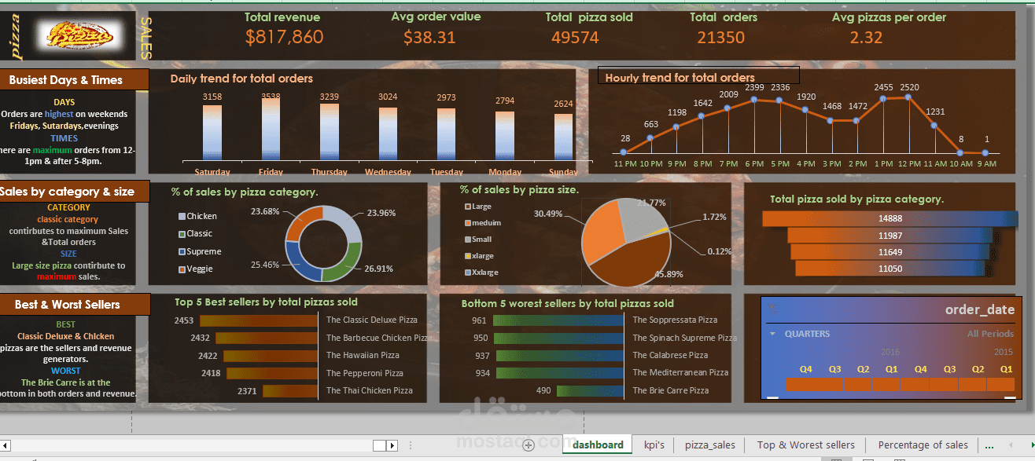Viewport: 1035px width, 461px height.
Task: Open the QUARTERS time level dropdown
Action: coord(772,333)
